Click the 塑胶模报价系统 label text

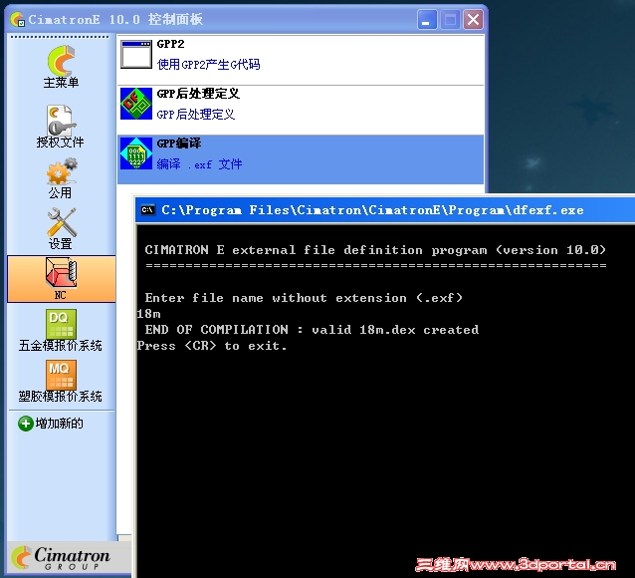61,397
